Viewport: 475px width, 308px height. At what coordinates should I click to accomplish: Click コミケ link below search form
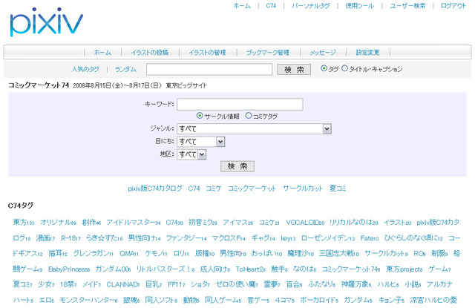[214, 189]
